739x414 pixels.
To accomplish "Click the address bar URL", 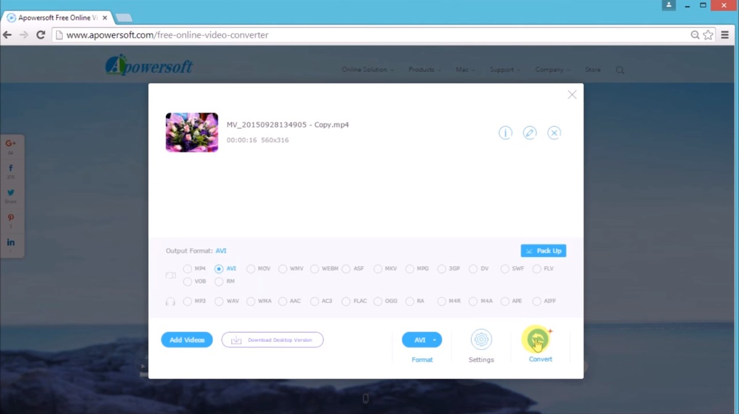I will pos(167,35).
